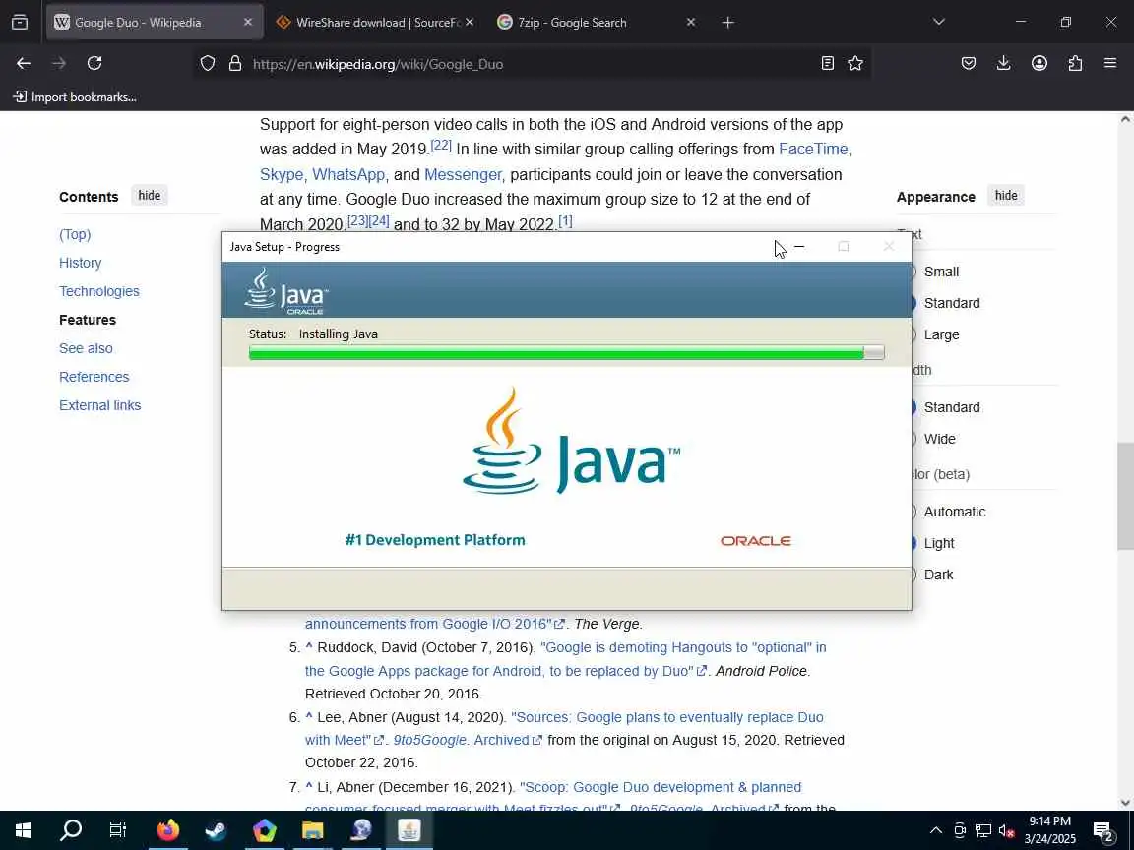Open the Pocket save icon
Viewport: 1134px width, 850px height.
[x=969, y=64]
